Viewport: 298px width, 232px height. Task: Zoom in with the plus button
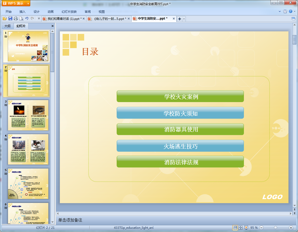click(x=291, y=228)
